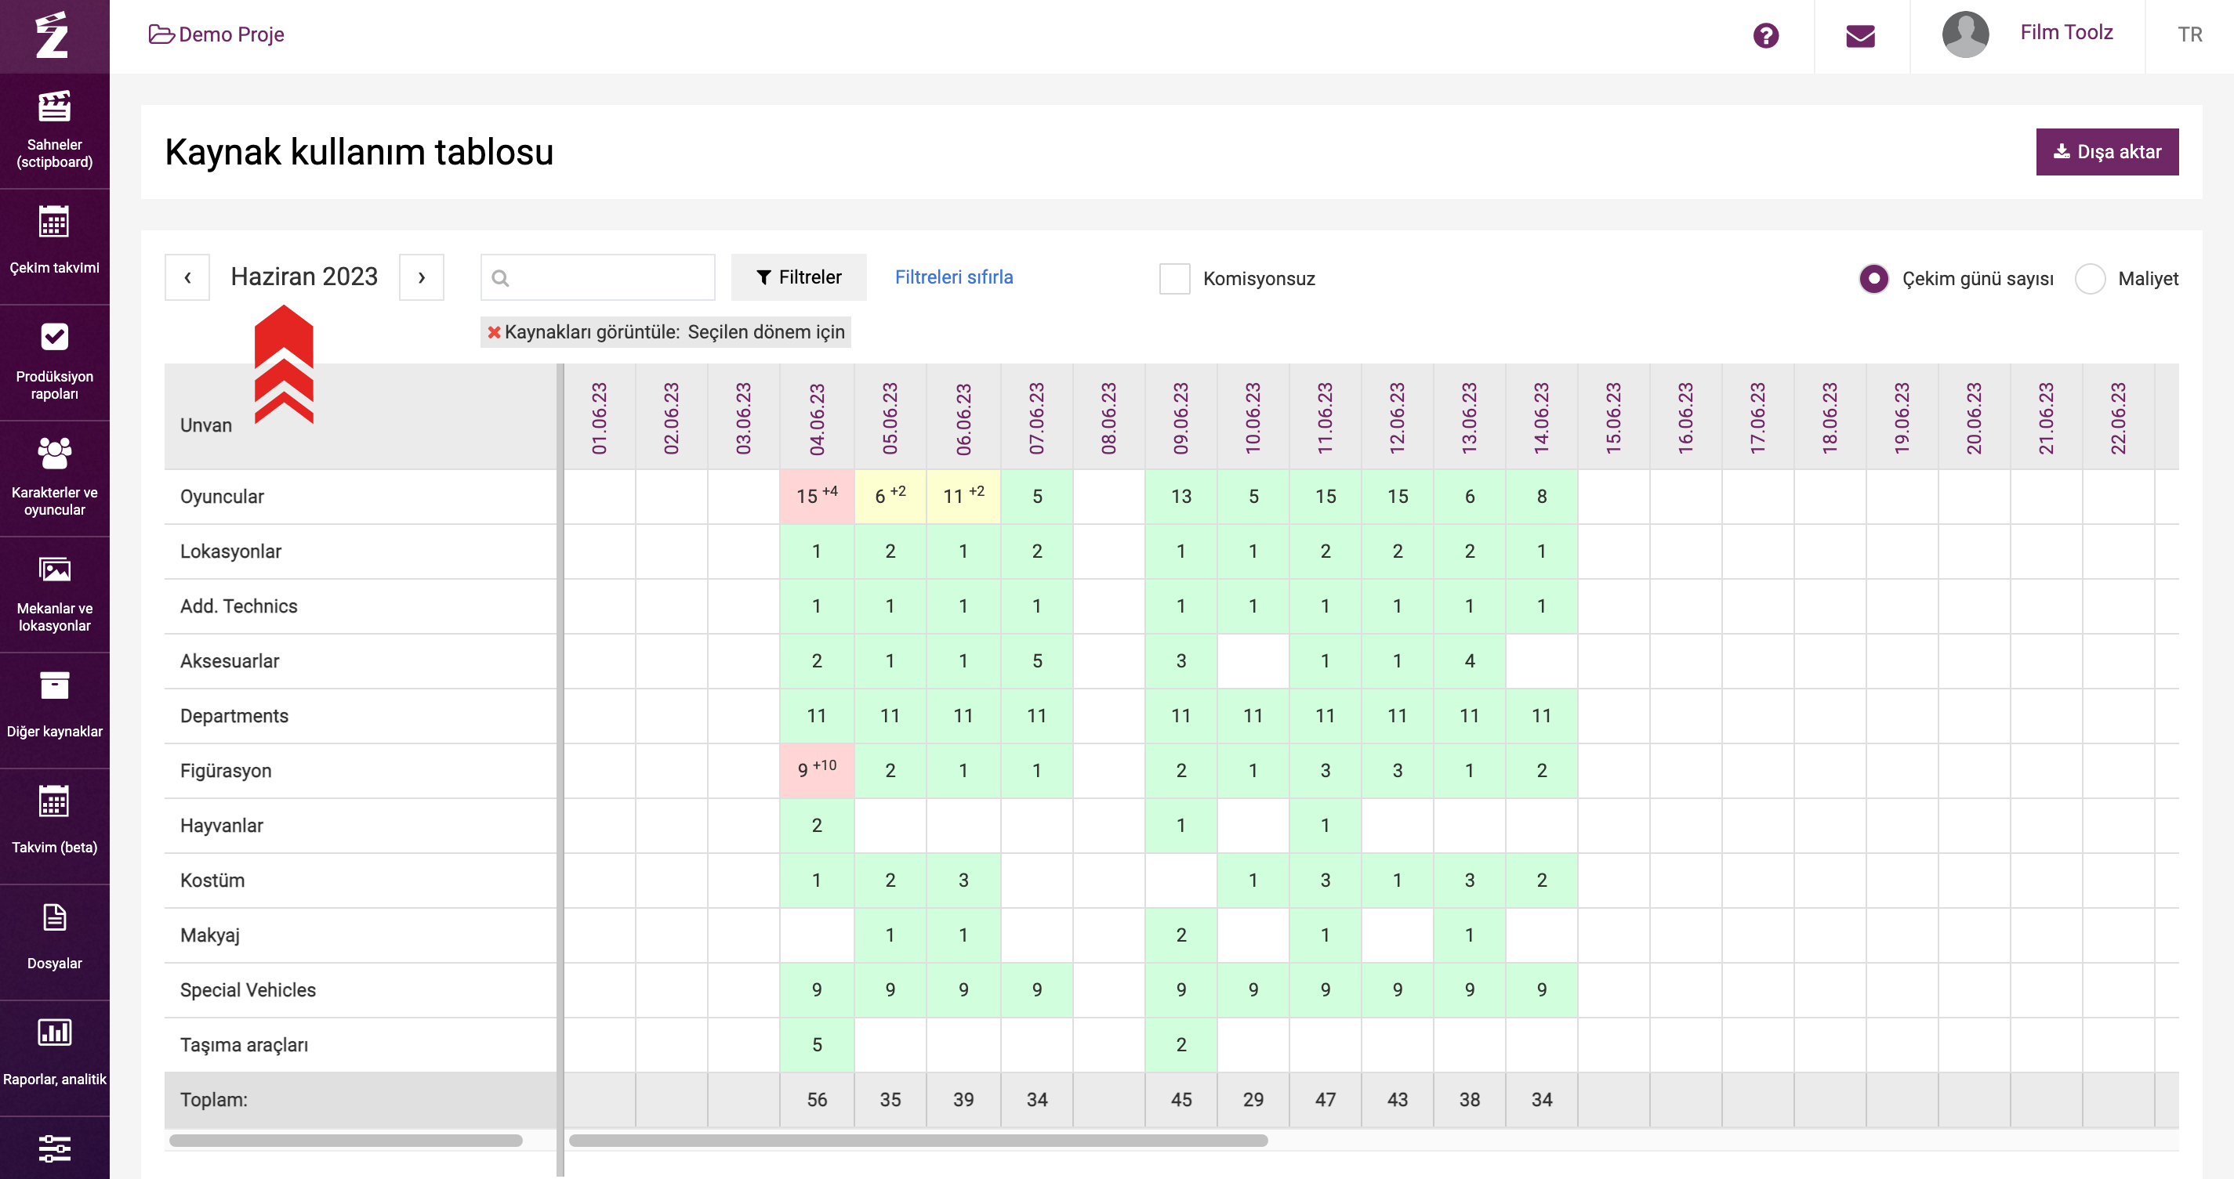Open Diğer kaynaklar archive box icon
Screen dimensions: 2234x1179
[x=54, y=685]
